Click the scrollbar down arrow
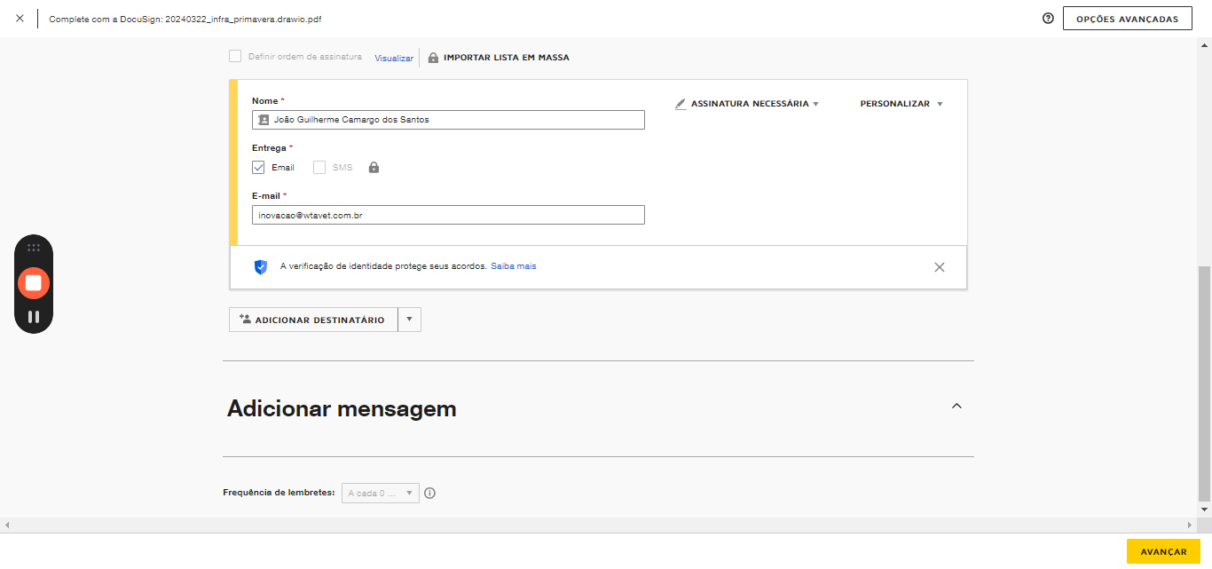The image size is (1212, 569). tap(1204, 510)
